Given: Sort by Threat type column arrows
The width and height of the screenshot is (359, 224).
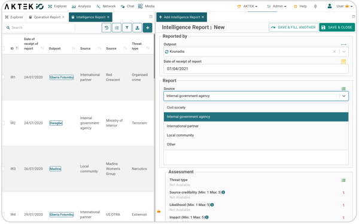Looking at the screenshot, I should pos(148,48).
